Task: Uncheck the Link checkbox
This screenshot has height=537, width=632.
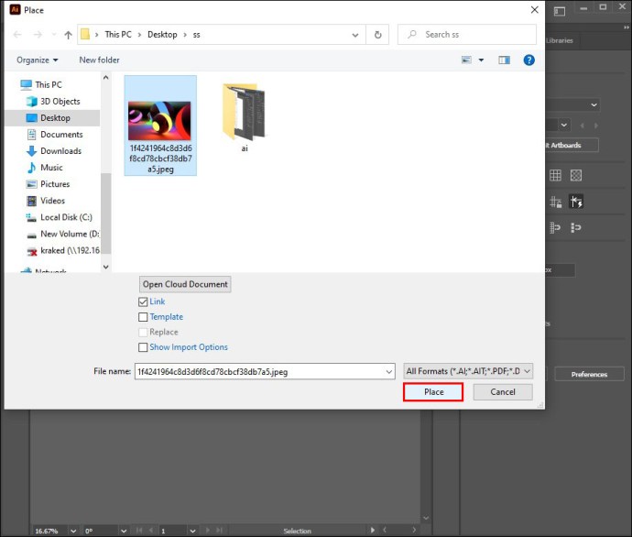Action: pyautogui.click(x=143, y=301)
